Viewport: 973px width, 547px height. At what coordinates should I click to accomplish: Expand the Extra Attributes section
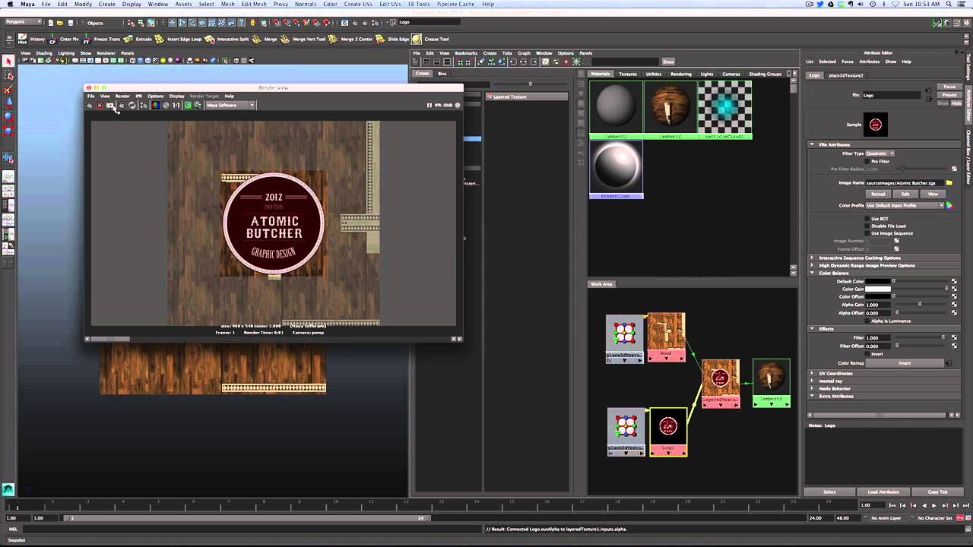[x=813, y=396]
